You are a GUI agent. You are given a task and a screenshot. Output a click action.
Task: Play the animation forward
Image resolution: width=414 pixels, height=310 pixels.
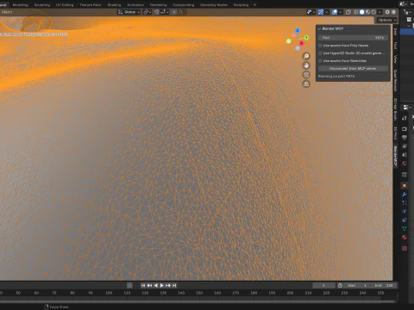(162, 285)
